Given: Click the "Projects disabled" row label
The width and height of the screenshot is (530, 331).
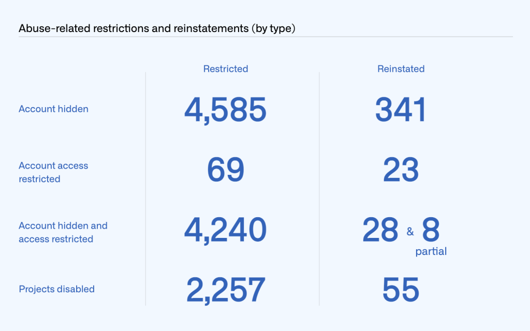Looking at the screenshot, I should tap(56, 289).
